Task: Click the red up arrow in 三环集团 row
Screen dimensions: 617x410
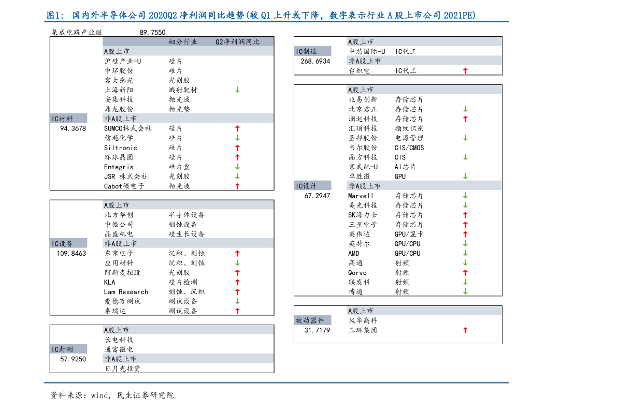Action: (x=465, y=330)
